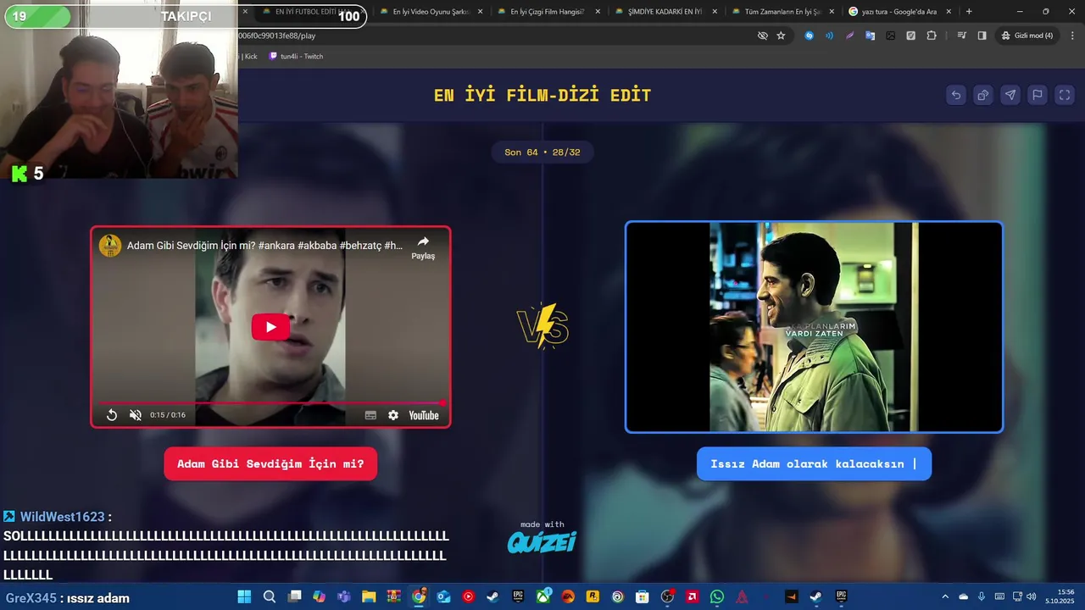Open YouTube Music from the taskbar
Screen dimensions: 1085x610
click(468, 596)
